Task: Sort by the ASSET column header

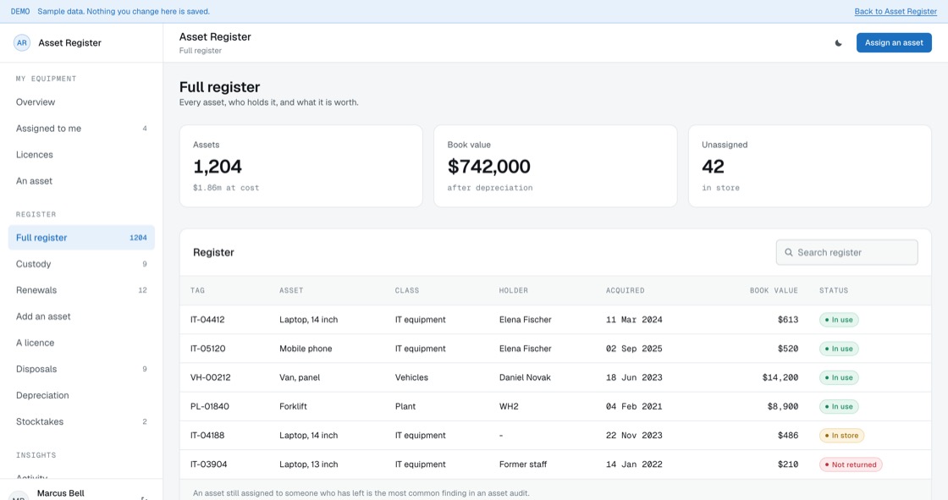Action: pos(291,291)
